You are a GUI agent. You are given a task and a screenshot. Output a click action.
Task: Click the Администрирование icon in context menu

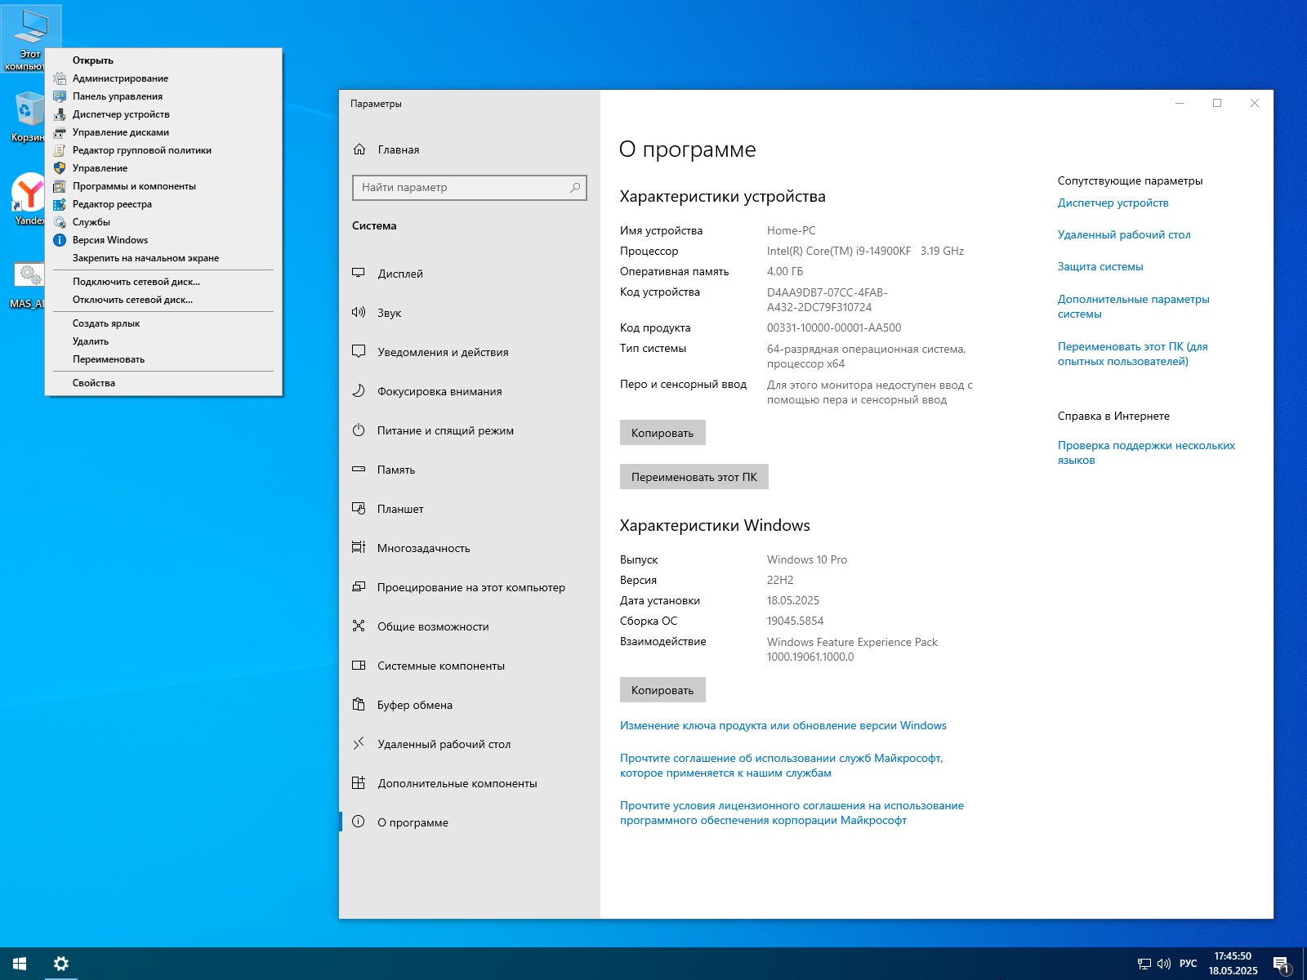click(x=60, y=78)
